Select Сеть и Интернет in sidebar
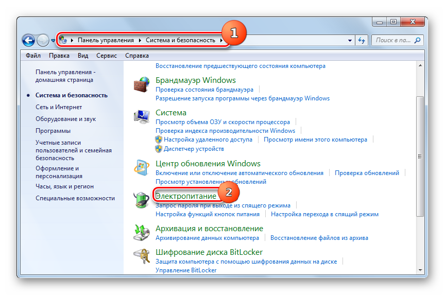 (x=59, y=107)
